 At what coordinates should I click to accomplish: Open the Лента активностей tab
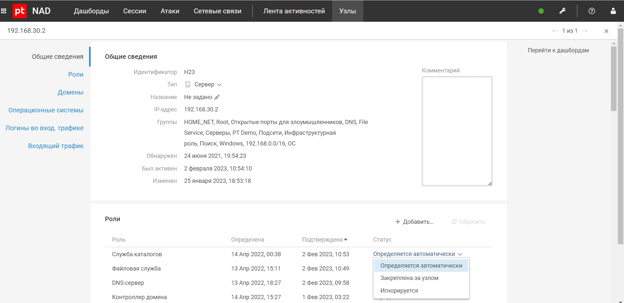(294, 11)
